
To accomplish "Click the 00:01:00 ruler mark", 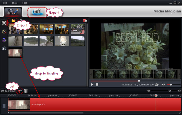I will pyautogui.click(x=73, y=95).
